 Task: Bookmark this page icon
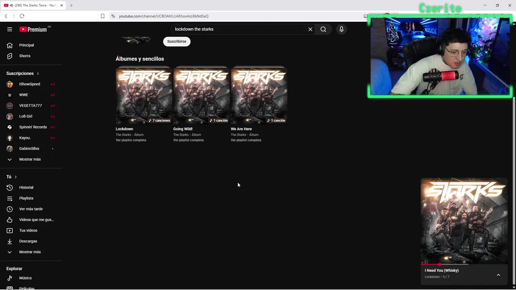(102, 16)
